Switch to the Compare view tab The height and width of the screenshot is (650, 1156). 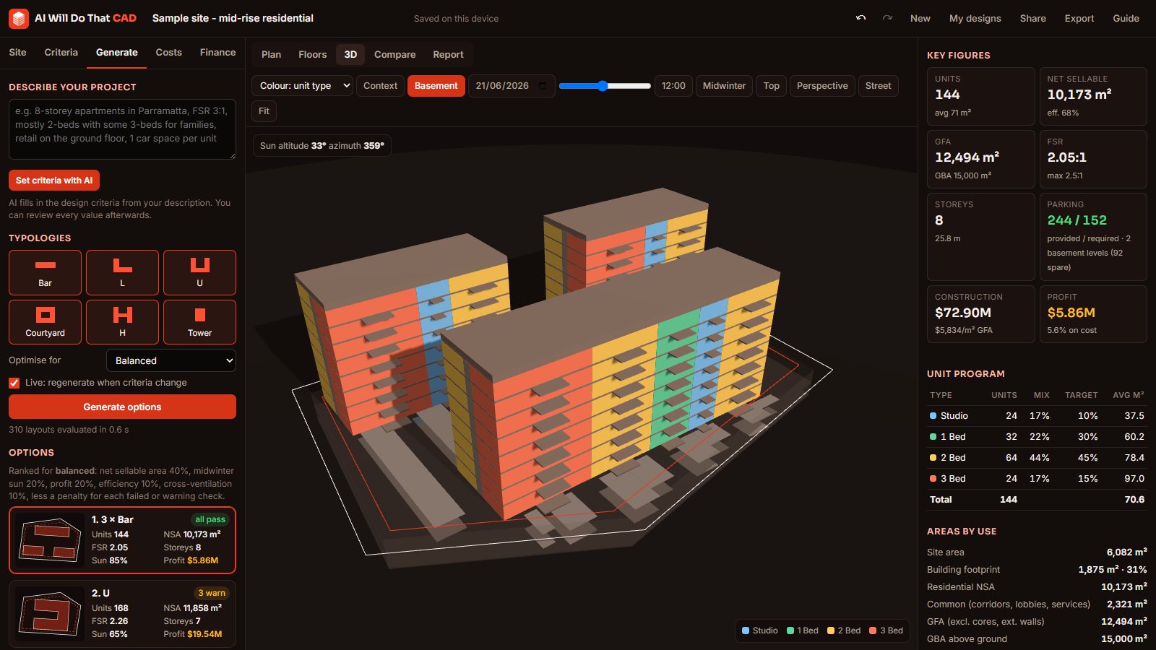[x=394, y=55]
